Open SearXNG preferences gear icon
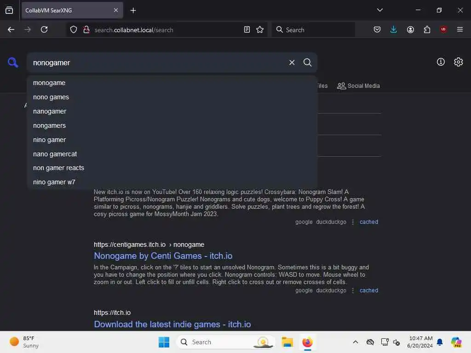 coord(458,62)
